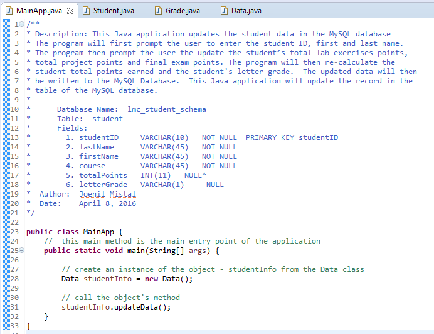Click the Java file icon on Data.java tab
The image size is (434, 334).
[224, 11]
